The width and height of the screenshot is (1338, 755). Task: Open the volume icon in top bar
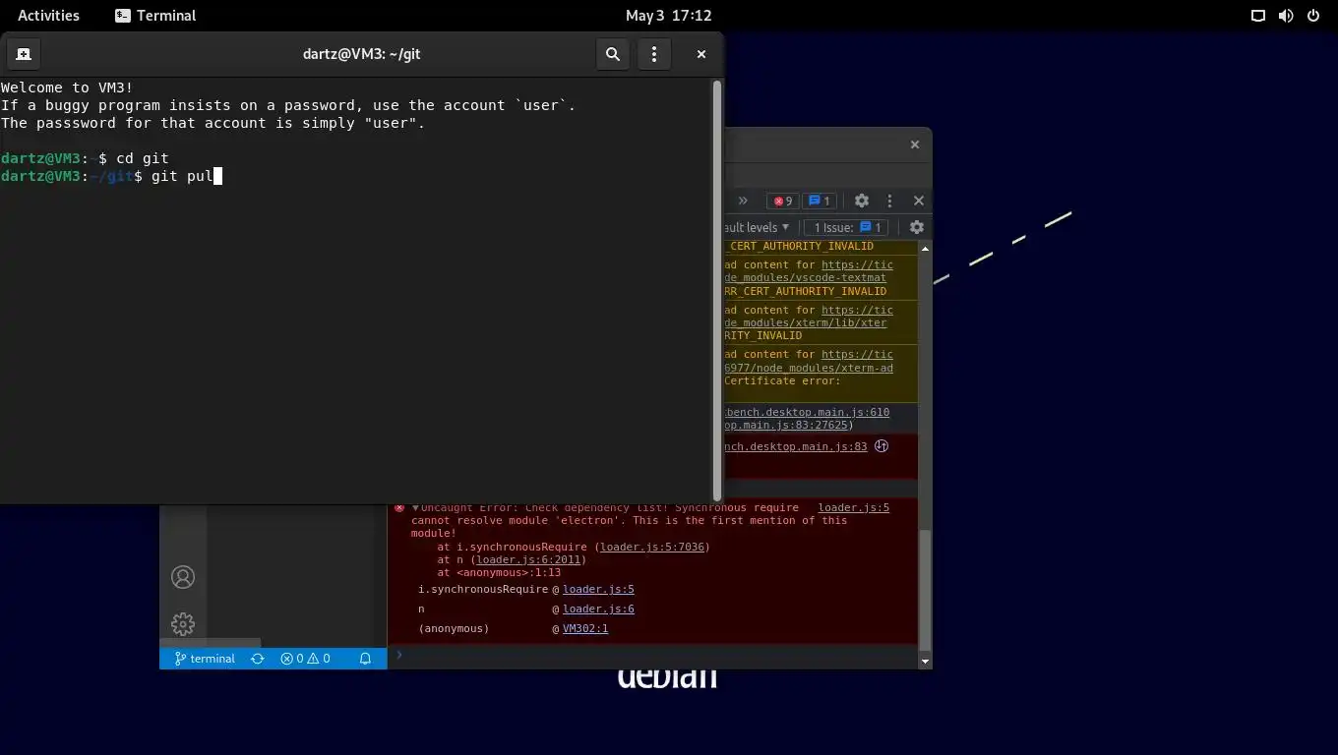[1285, 15]
